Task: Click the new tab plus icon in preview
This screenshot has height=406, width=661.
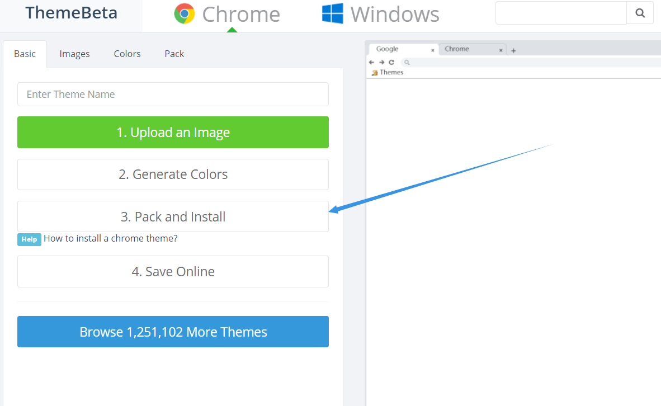Action: tap(513, 50)
